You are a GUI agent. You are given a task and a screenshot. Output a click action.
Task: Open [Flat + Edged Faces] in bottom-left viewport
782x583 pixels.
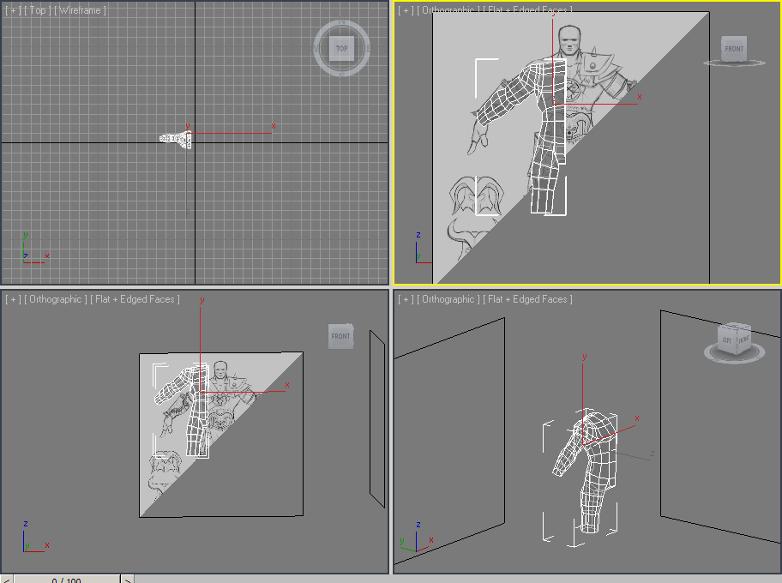[x=135, y=299]
